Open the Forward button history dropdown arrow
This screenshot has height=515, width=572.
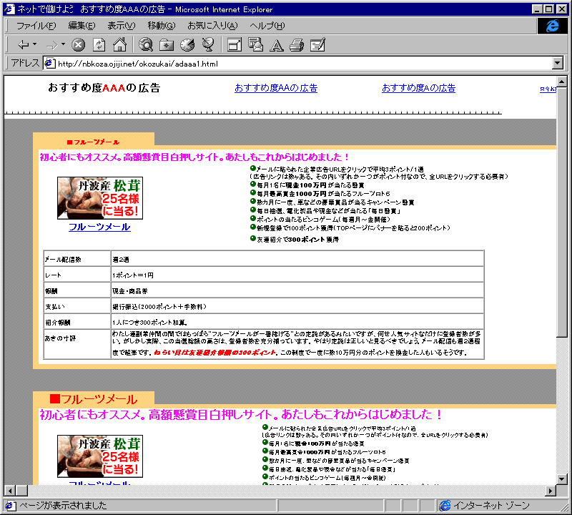pos(63,44)
